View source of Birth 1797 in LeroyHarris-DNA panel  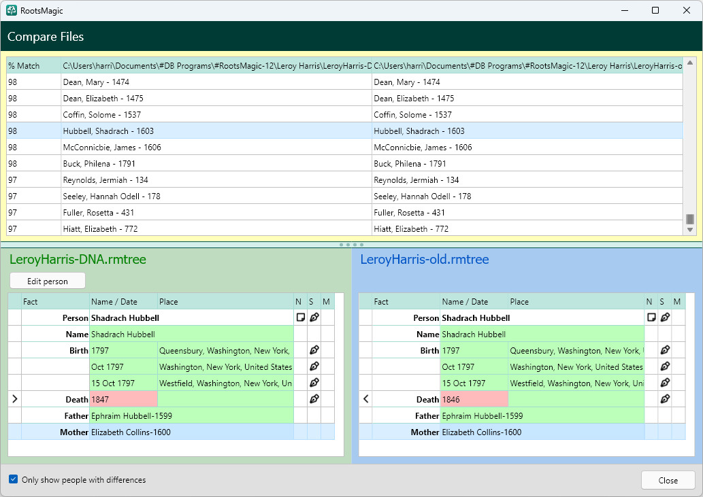coord(314,350)
